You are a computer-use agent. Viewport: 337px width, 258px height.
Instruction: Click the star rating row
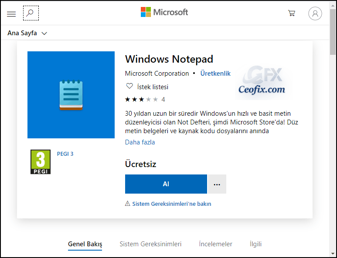(142, 100)
